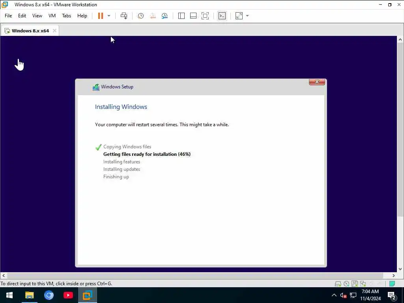Toggle the console view icon

pyautogui.click(x=222, y=16)
